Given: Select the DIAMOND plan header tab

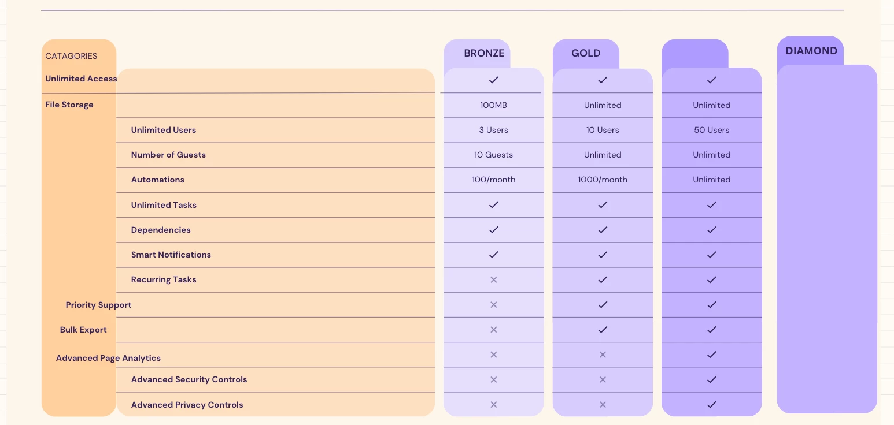Looking at the screenshot, I should pyautogui.click(x=811, y=51).
